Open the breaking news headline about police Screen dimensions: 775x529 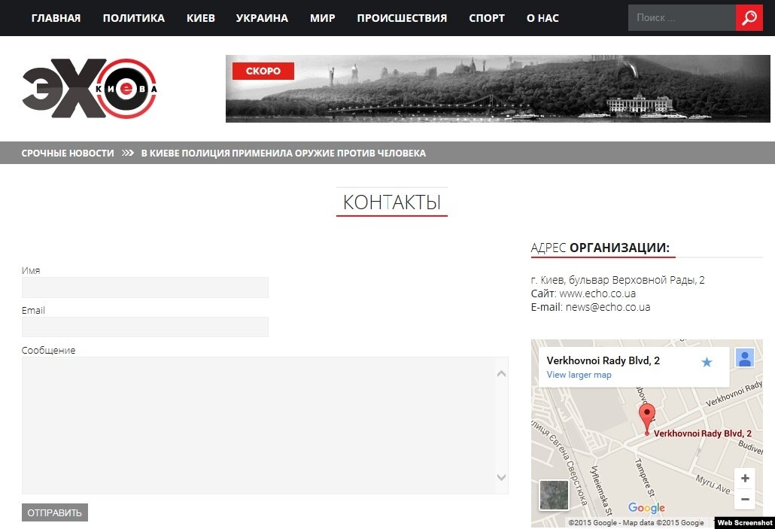point(283,154)
